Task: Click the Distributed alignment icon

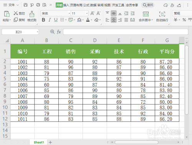Action: tap(132, 20)
